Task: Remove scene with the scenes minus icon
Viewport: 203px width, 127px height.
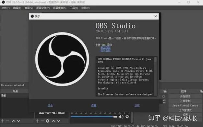Action: coord(7,121)
